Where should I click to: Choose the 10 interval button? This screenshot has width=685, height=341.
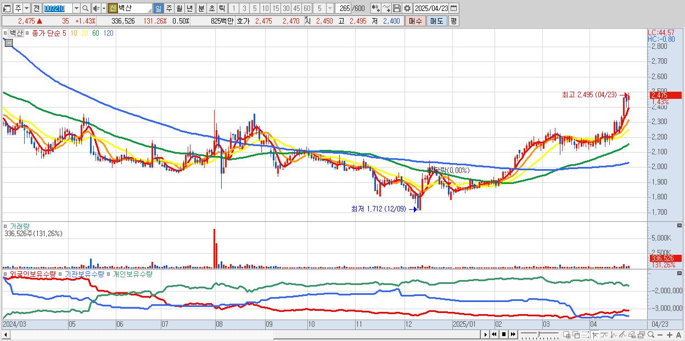(265, 8)
